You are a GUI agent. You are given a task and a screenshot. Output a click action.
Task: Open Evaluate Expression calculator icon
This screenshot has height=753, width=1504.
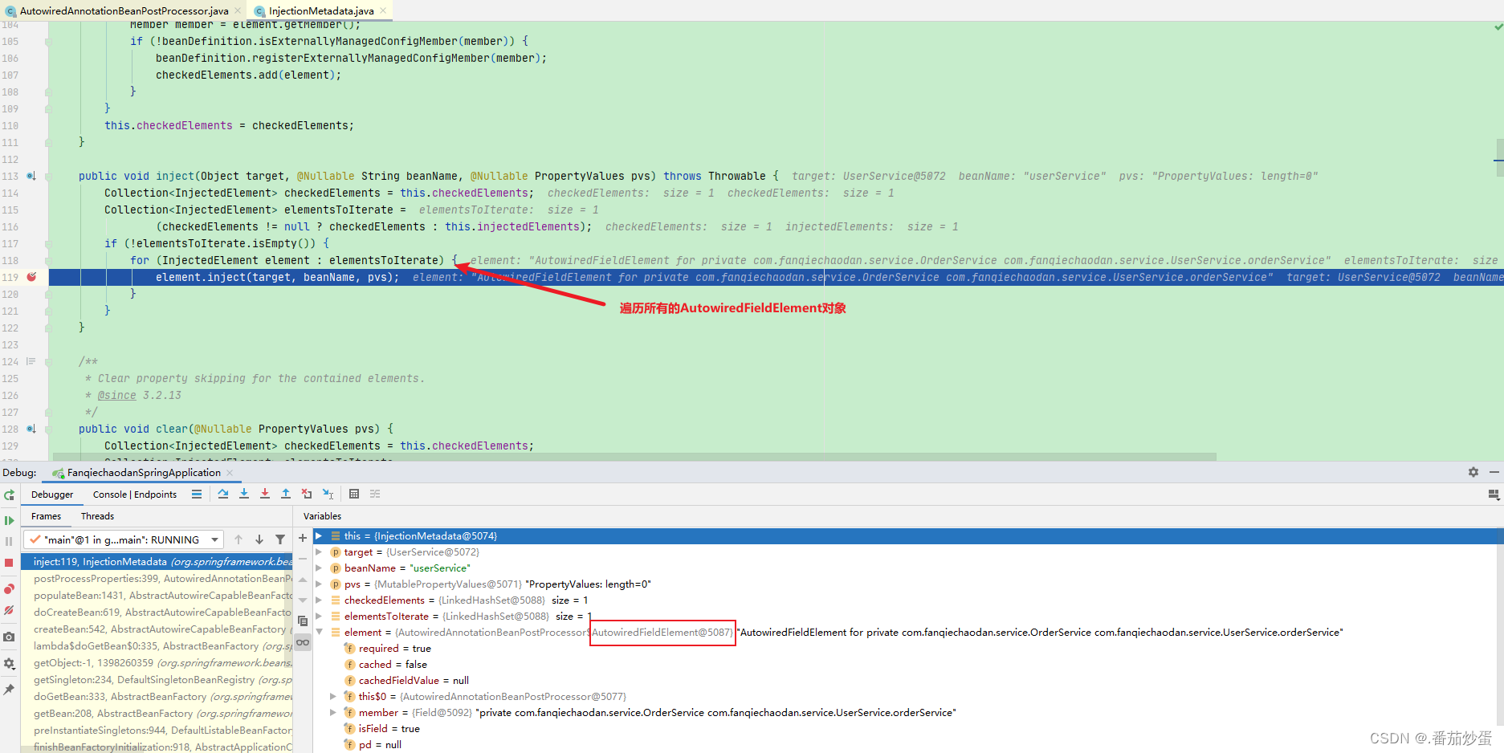click(354, 495)
